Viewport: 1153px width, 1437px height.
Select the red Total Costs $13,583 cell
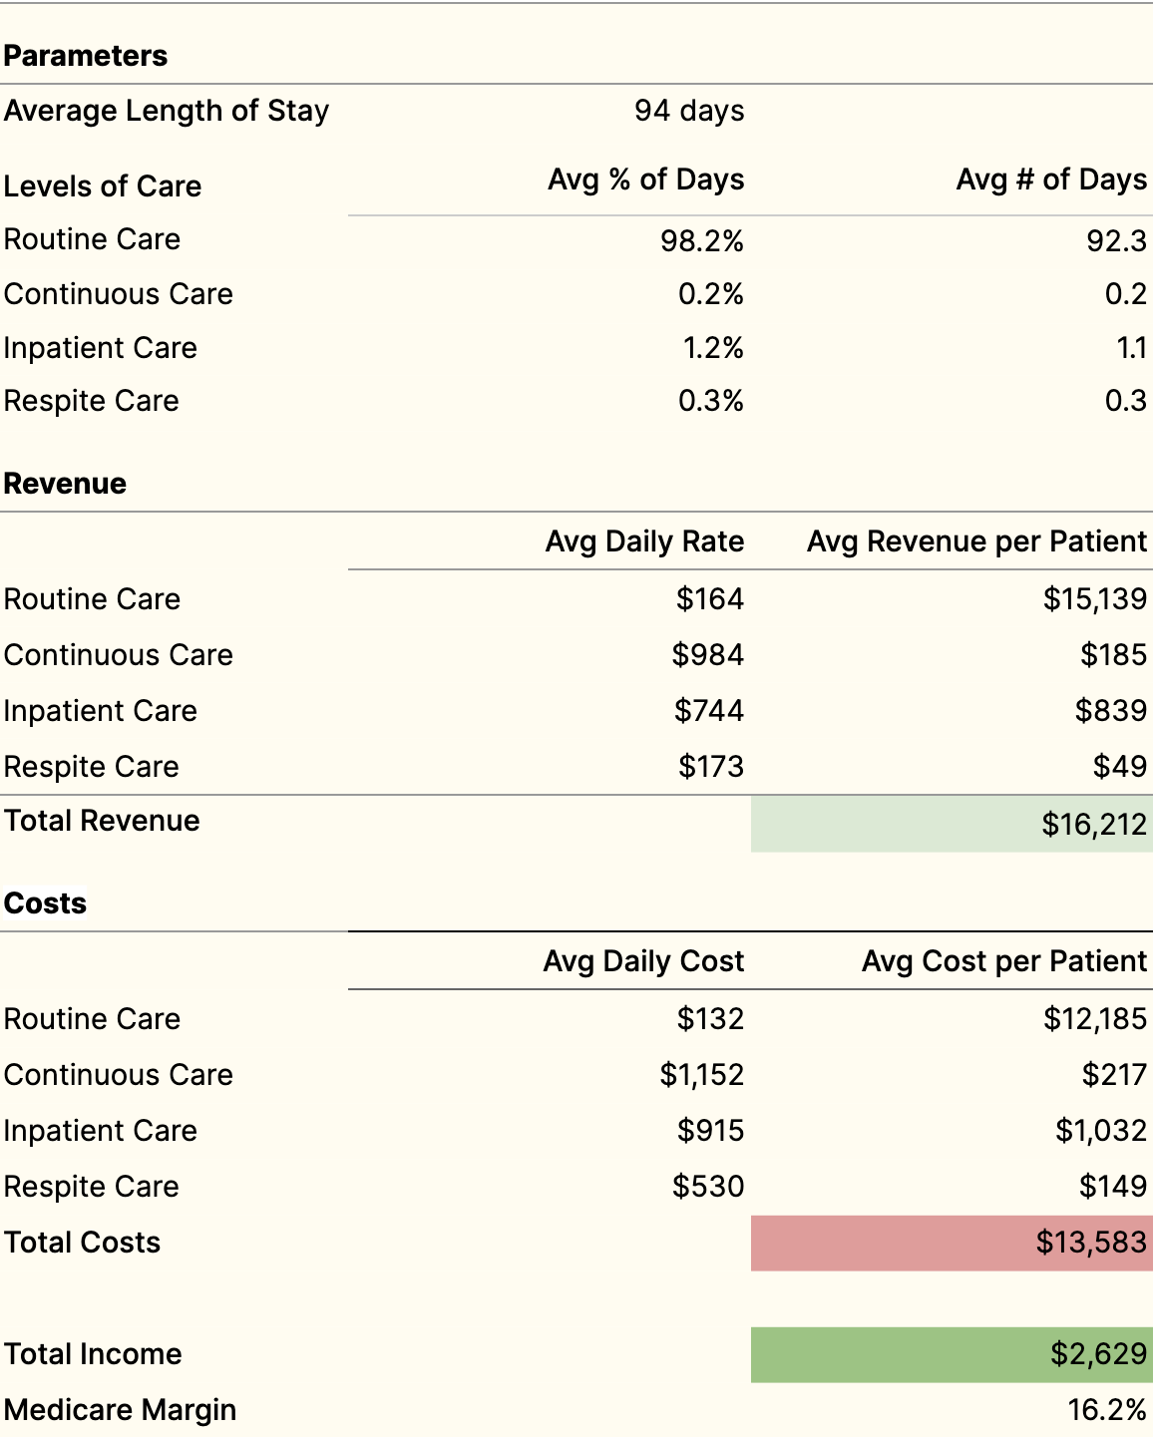tap(952, 1243)
